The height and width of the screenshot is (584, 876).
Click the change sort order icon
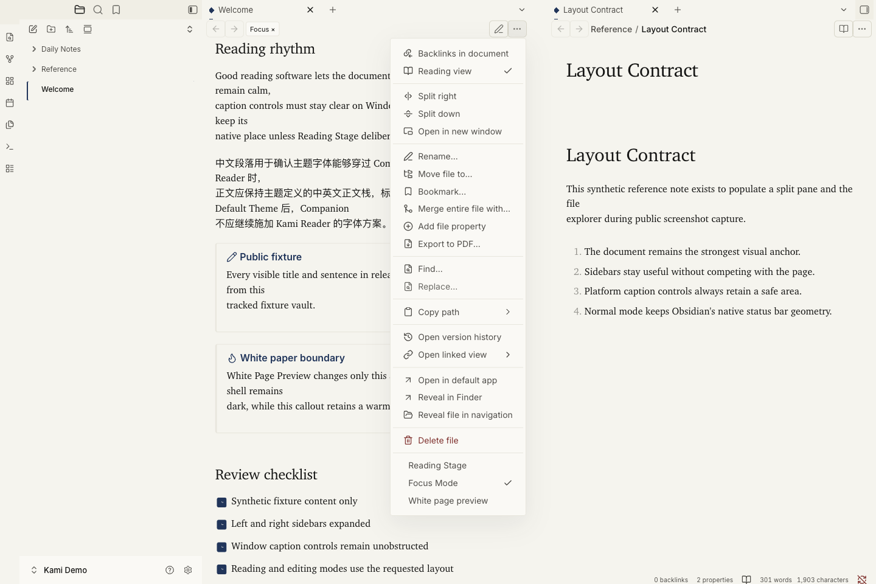(x=69, y=29)
